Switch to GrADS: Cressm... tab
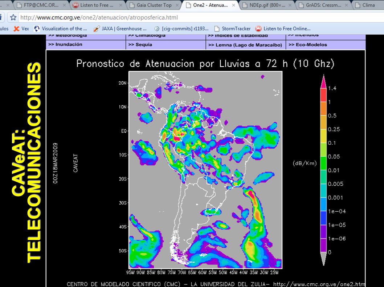 [323, 5]
